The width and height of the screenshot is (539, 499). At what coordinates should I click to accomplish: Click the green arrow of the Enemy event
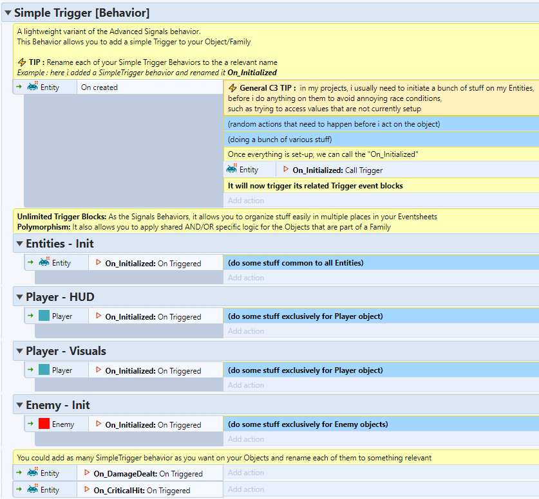(31, 424)
